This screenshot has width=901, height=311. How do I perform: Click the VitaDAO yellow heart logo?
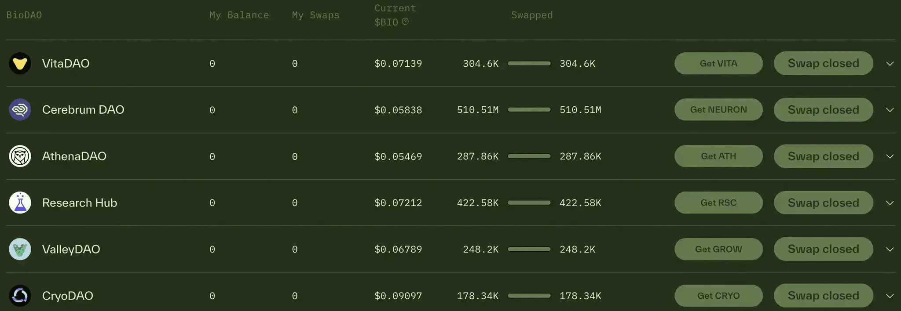click(x=20, y=63)
